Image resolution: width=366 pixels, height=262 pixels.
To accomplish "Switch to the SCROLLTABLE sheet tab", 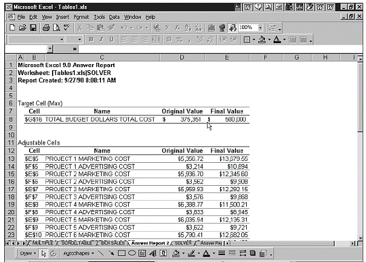I will tap(77, 243).
